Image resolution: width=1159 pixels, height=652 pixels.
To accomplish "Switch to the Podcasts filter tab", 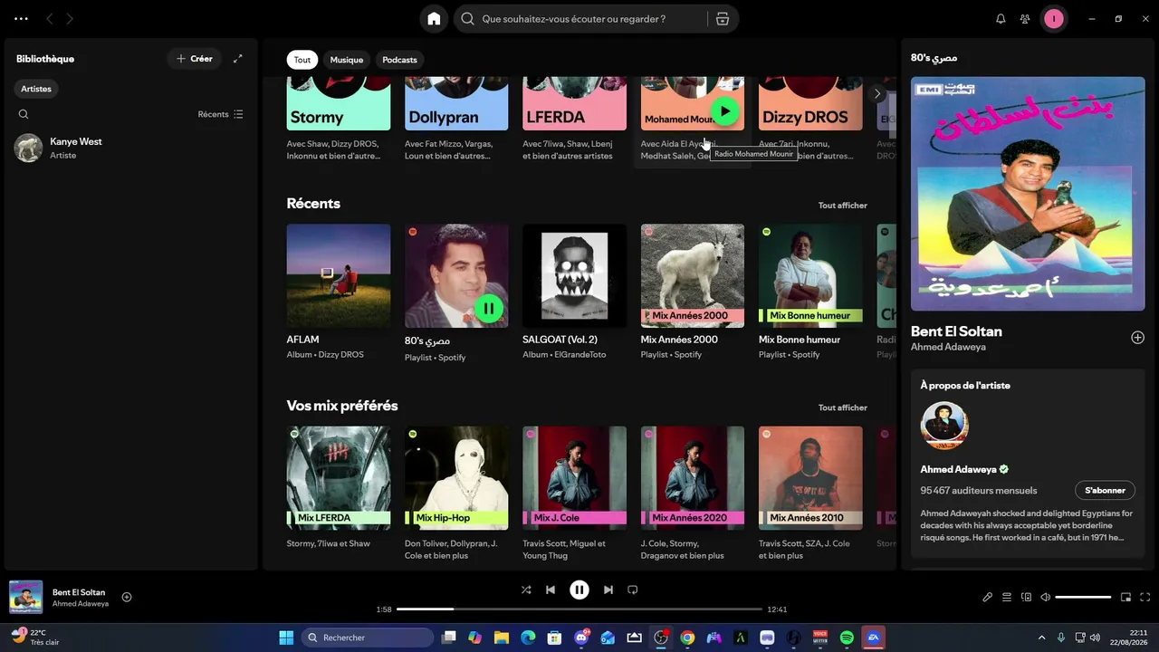I will coord(399,60).
